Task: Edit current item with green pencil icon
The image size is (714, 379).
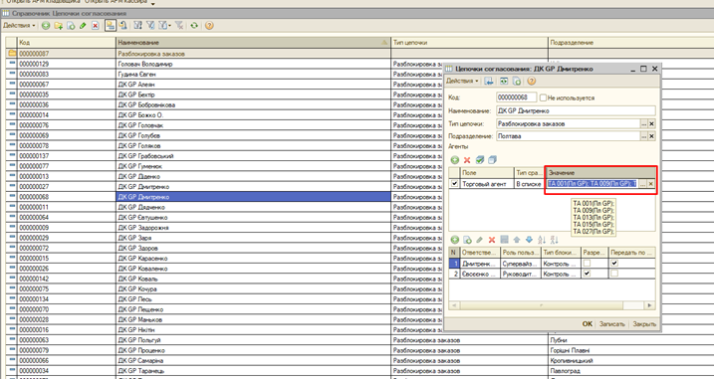Action: point(83,26)
